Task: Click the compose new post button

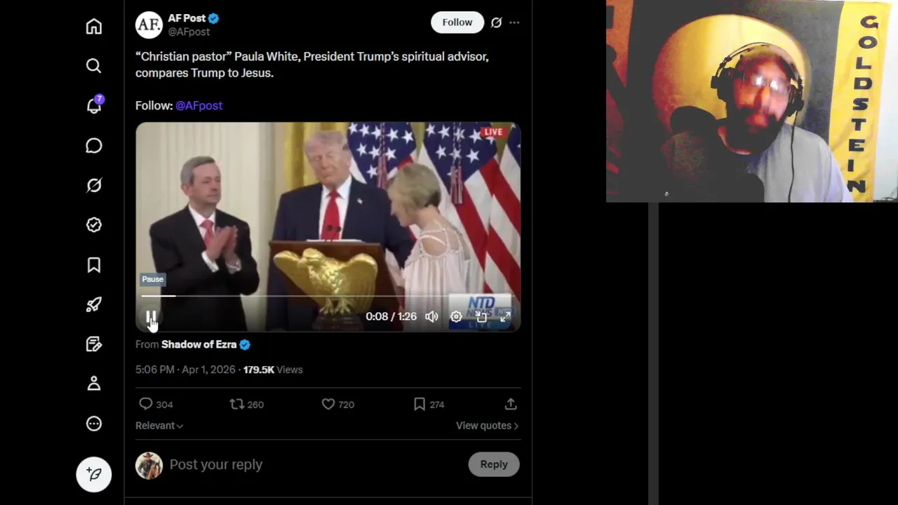Action: click(x=94, y=474)
